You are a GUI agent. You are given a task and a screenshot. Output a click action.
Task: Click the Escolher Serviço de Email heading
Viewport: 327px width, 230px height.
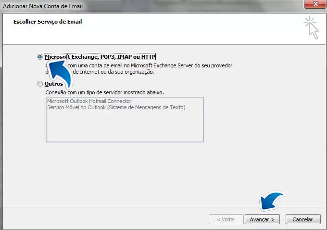[x=48, y=22]
